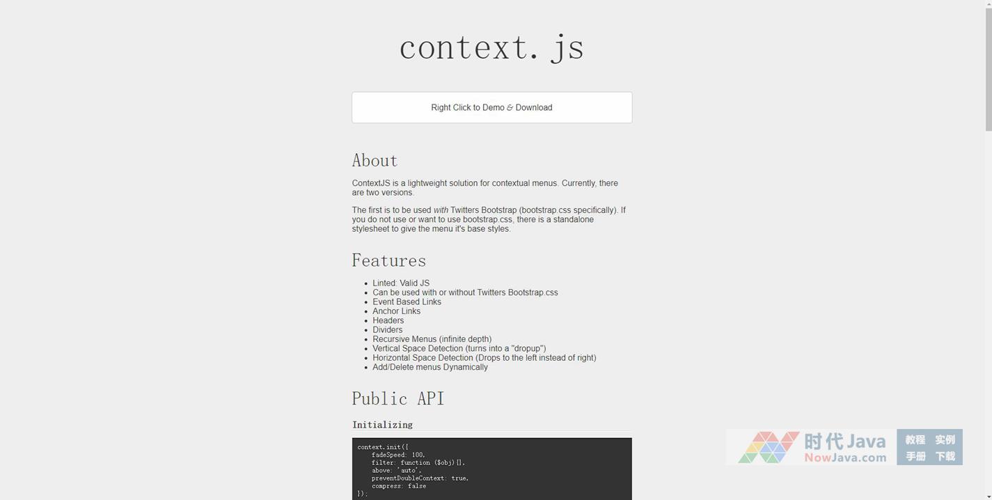Click the Initializing subheading
Image resolution: width=992 pixels, height=500 pixels.
pyautogui.click(x=382, y=425)
